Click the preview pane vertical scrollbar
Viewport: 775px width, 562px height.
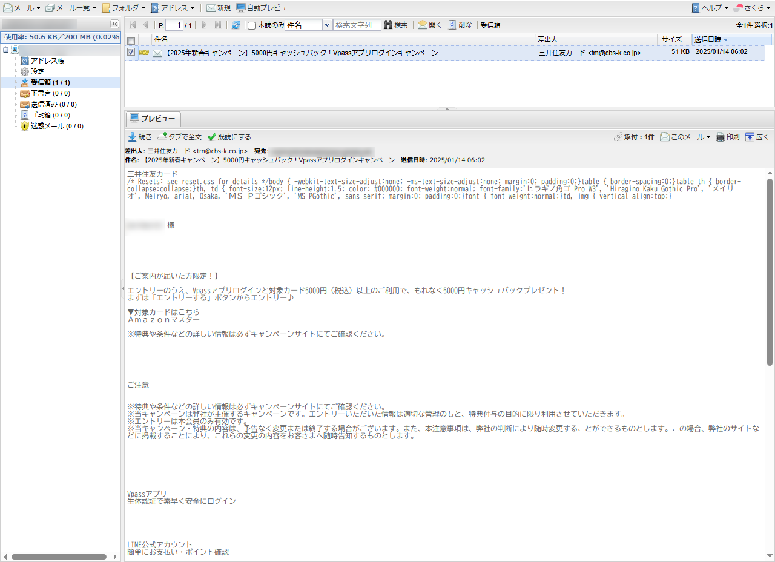(770, 272)
